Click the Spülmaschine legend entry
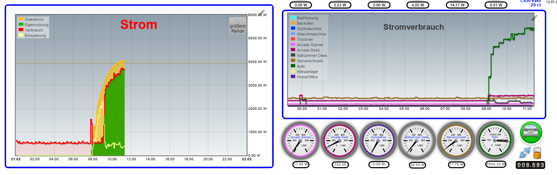 click(306, 29)
